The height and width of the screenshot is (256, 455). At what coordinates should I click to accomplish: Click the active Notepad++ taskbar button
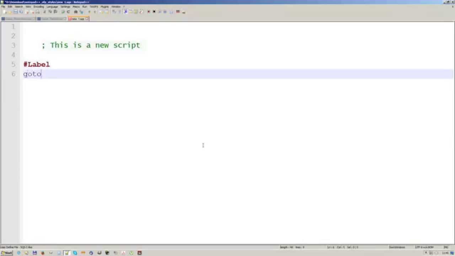(x=67, y=253)
